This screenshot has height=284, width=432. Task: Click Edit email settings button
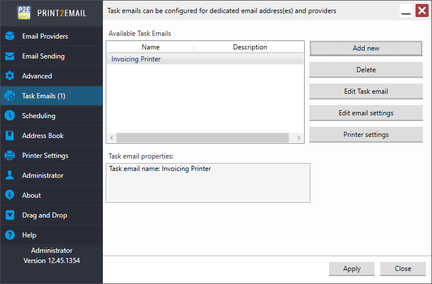[365, 113]
